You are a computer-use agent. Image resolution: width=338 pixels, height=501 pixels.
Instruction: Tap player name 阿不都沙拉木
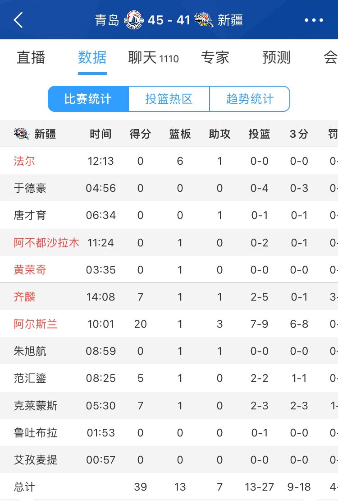46,242
